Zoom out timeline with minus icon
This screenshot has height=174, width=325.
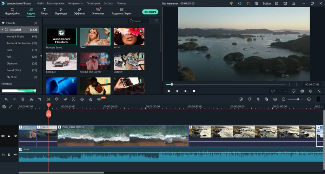tap(283, 99)
